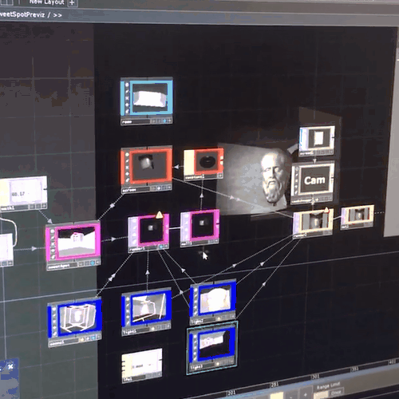
Task: Jump to frame 301 on the timeline
Action: [315, 377]
